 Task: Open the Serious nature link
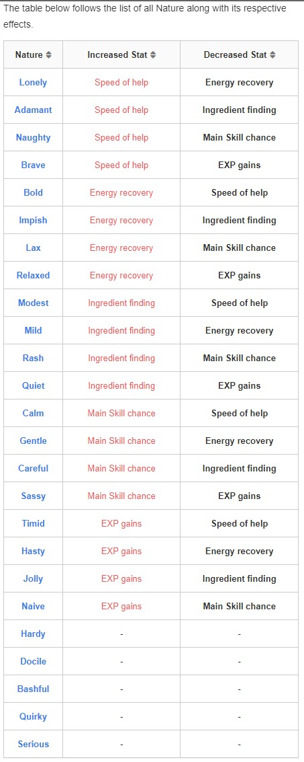33,744
